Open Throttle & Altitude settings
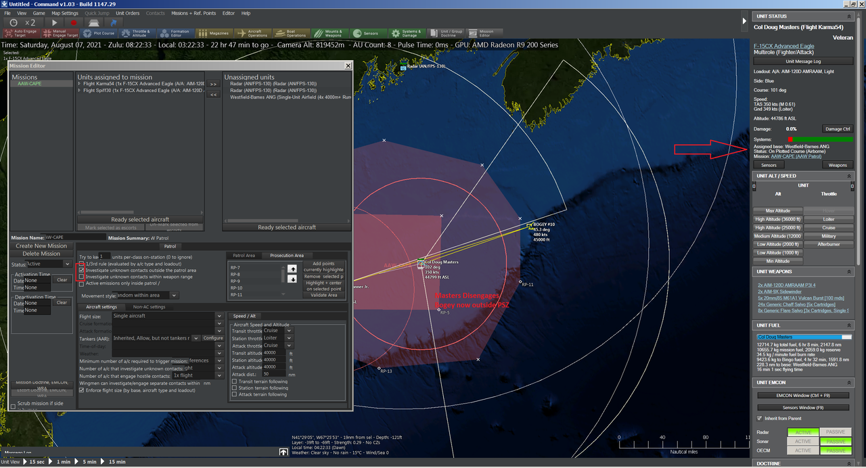866x468 pixels. (137, 32)
